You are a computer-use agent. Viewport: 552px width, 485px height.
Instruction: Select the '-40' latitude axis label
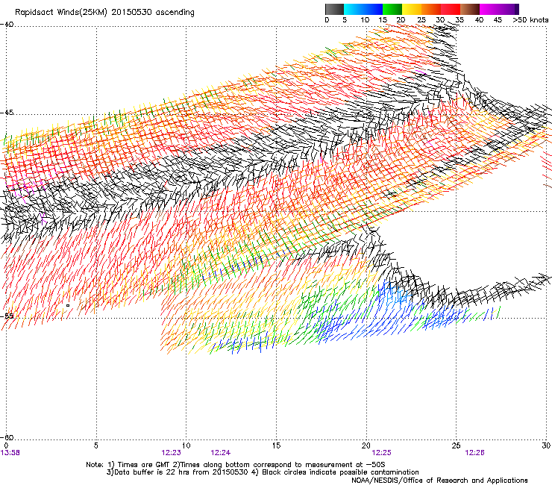tap(7, 25)
